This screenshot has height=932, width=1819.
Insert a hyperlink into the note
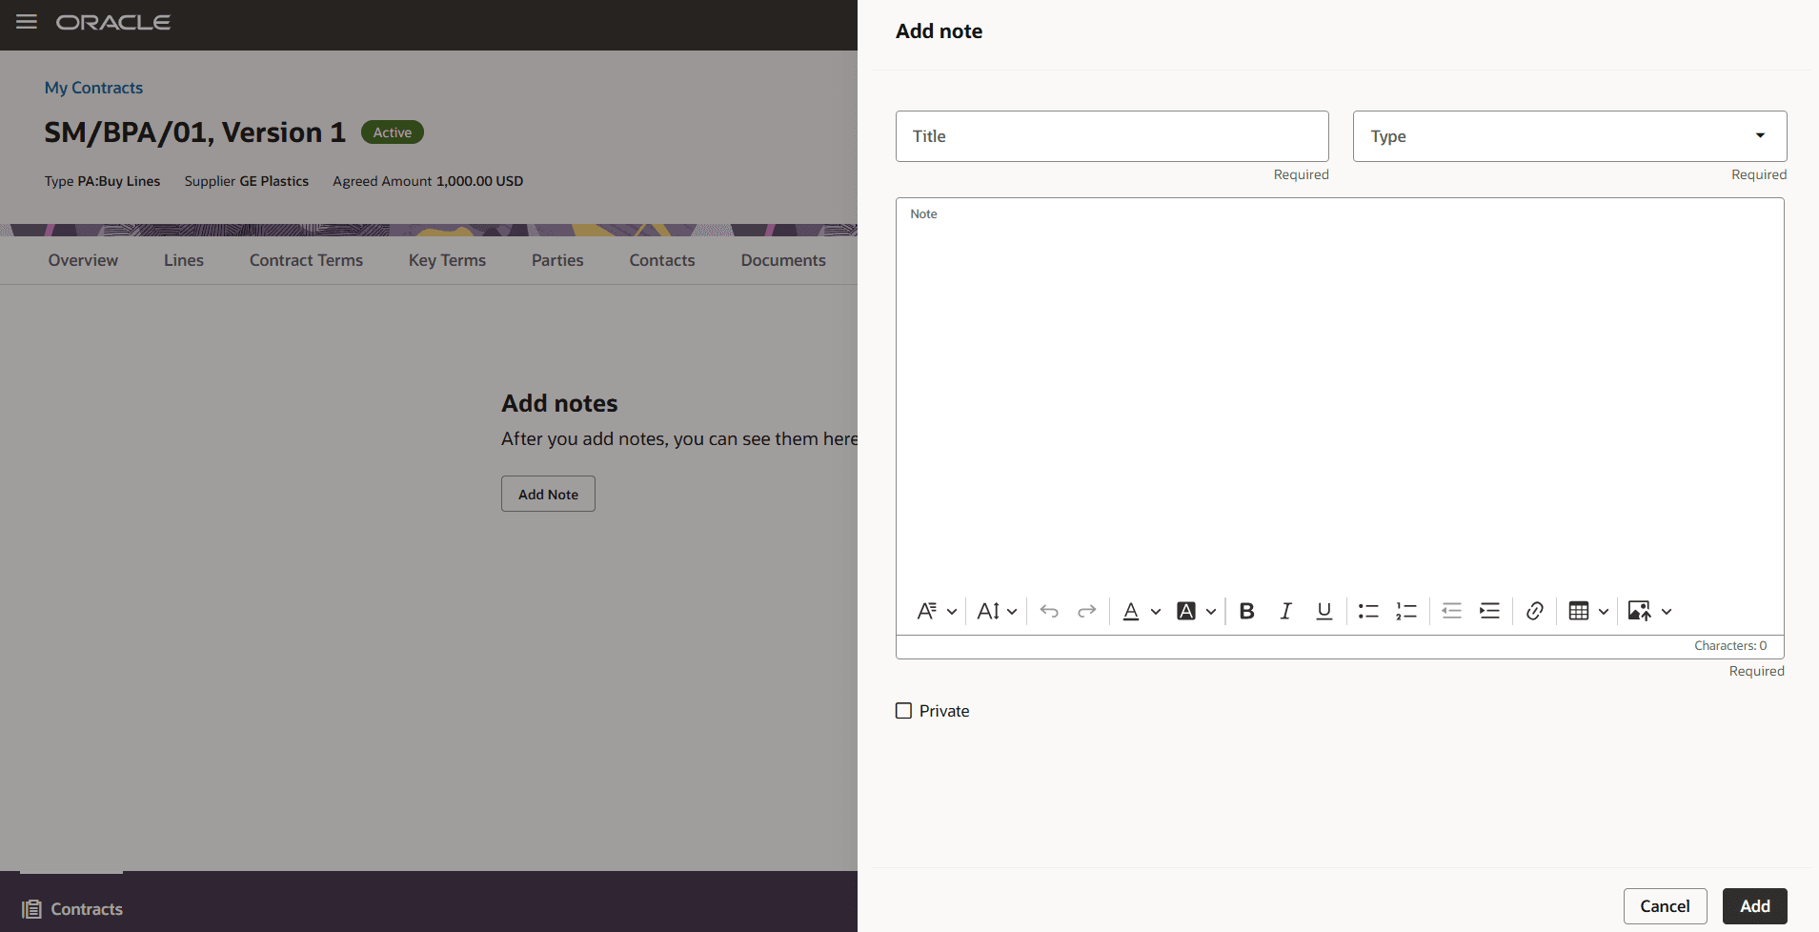[x=1534, y=611]
